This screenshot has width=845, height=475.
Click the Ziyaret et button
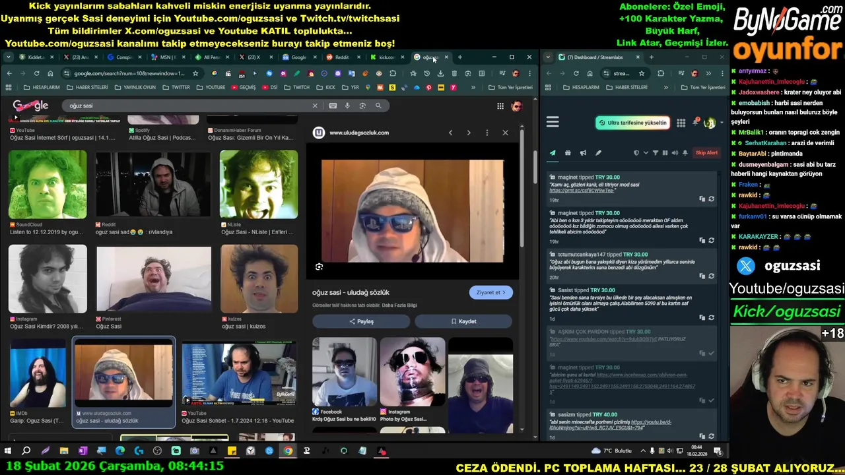[490, 292]
